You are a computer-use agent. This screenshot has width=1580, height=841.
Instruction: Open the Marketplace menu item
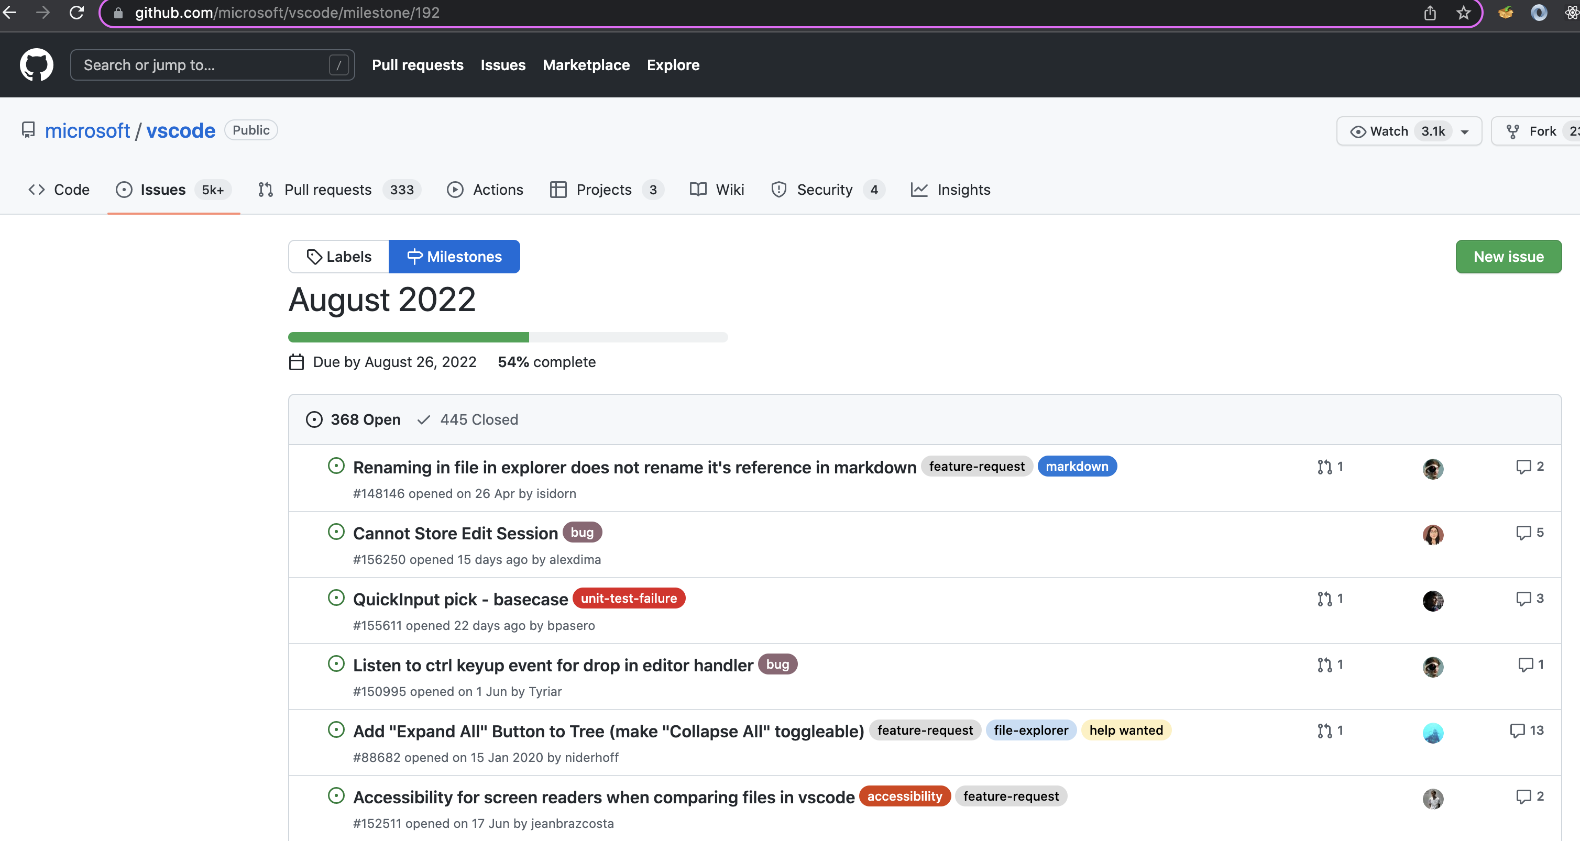click(x=586, y=65)
